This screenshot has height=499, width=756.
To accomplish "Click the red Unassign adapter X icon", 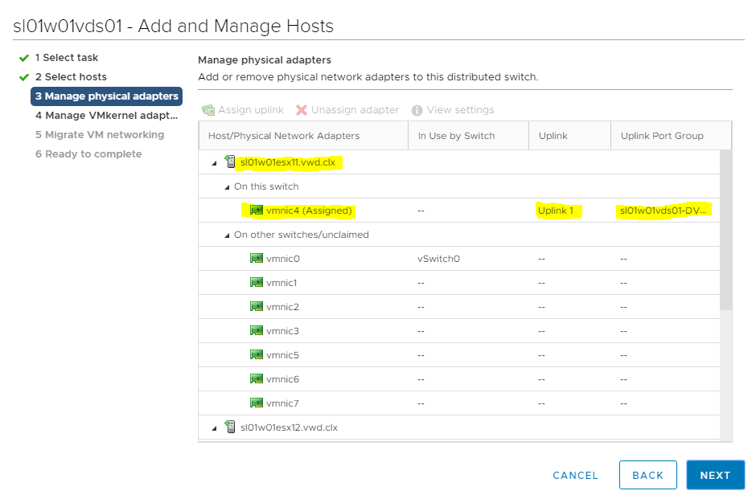I will coord(302,110).
